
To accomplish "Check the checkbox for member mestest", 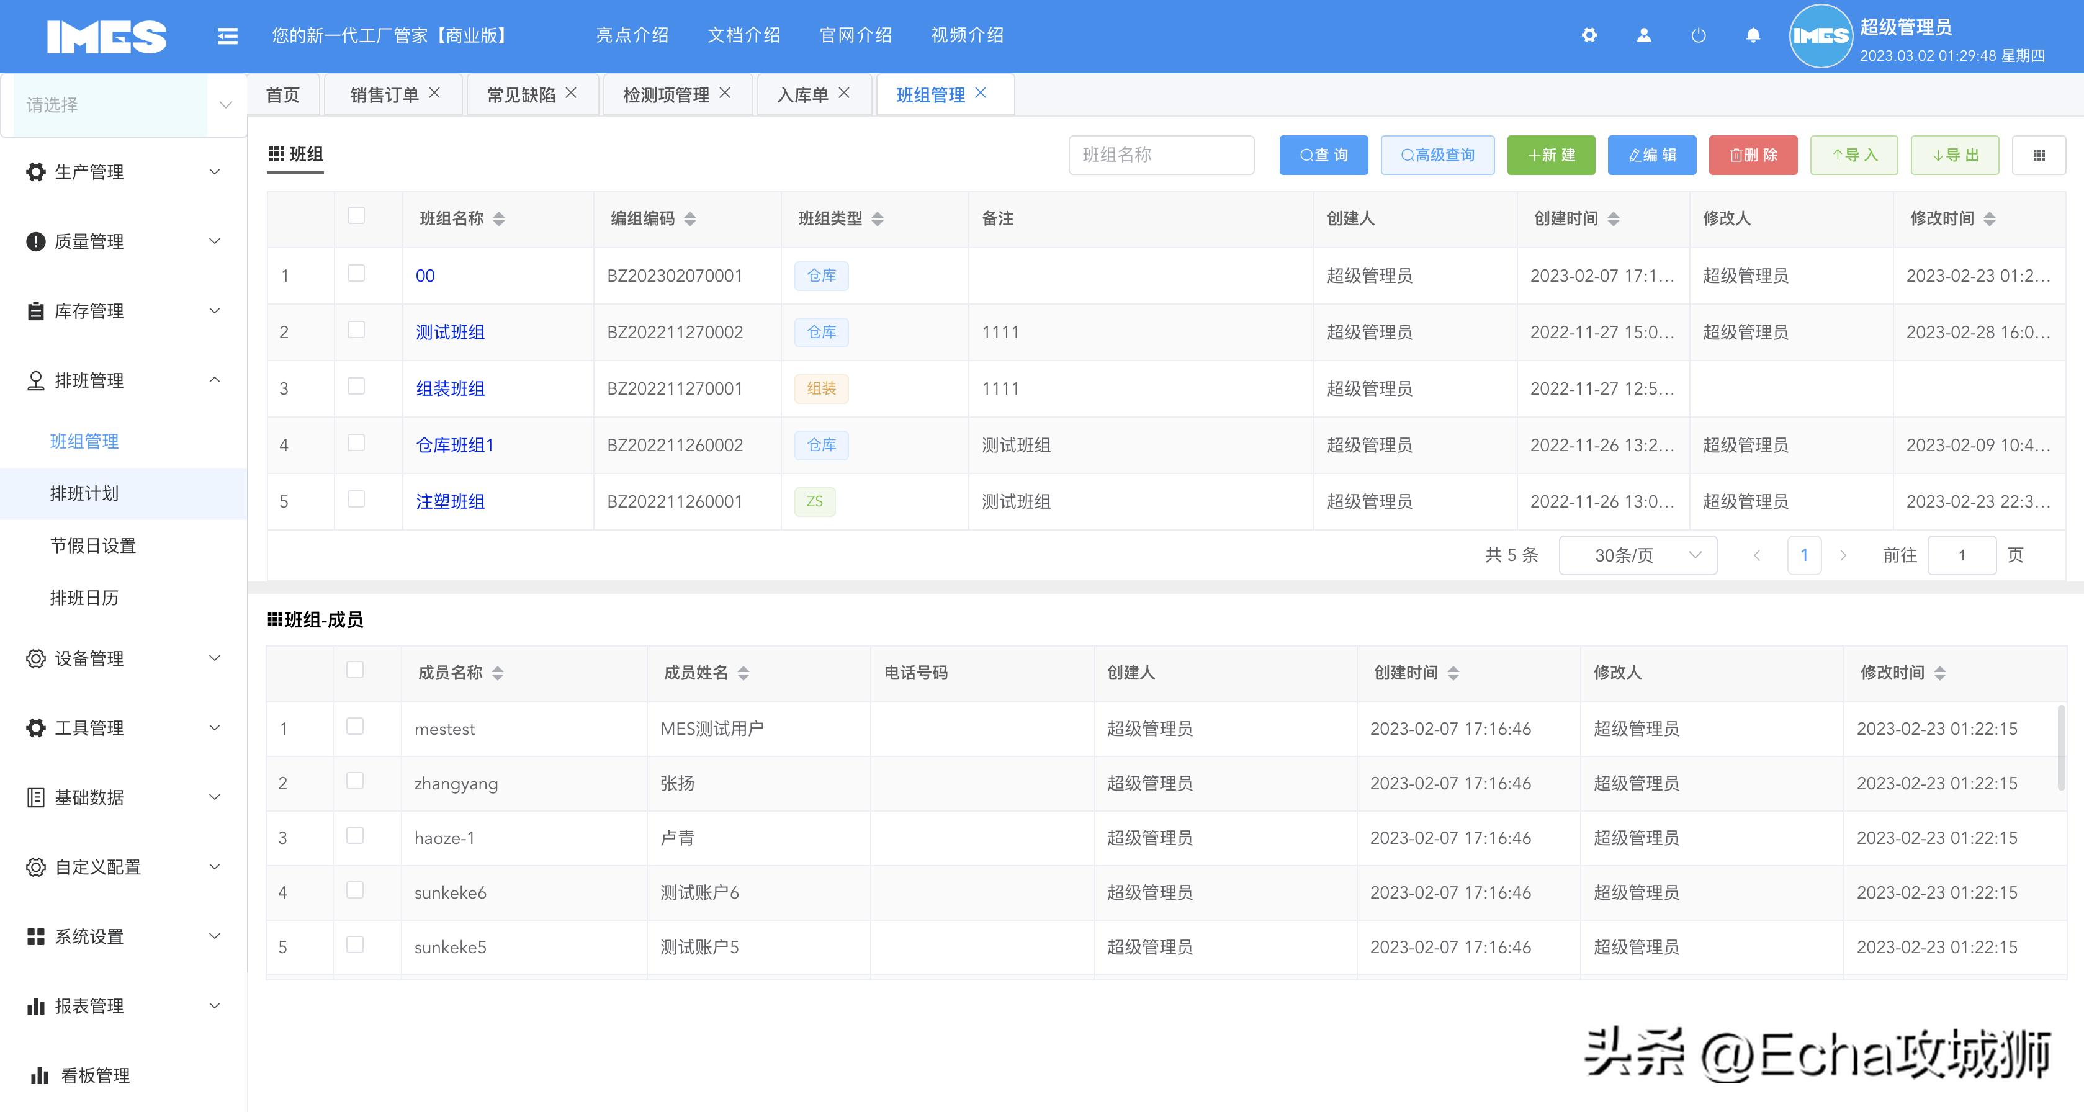I will coord(356,728).
